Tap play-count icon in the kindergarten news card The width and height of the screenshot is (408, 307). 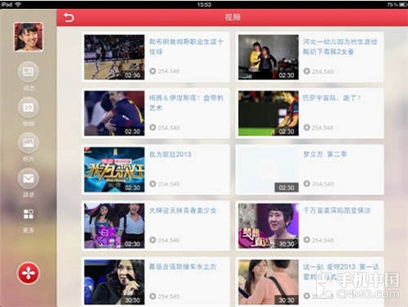307,71
